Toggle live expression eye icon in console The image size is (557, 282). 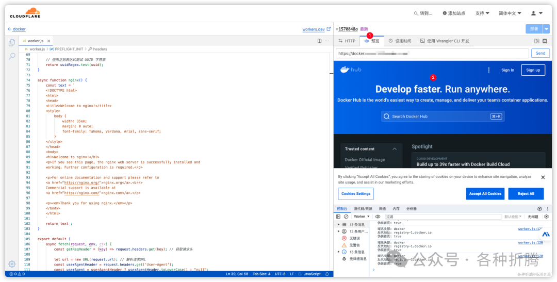click(x=378, y=217)
